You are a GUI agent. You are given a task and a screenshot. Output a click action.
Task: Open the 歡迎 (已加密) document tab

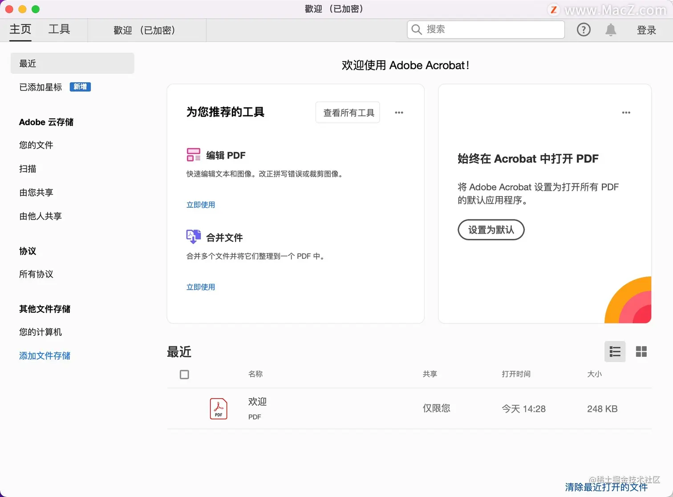(x=147, y=30)
